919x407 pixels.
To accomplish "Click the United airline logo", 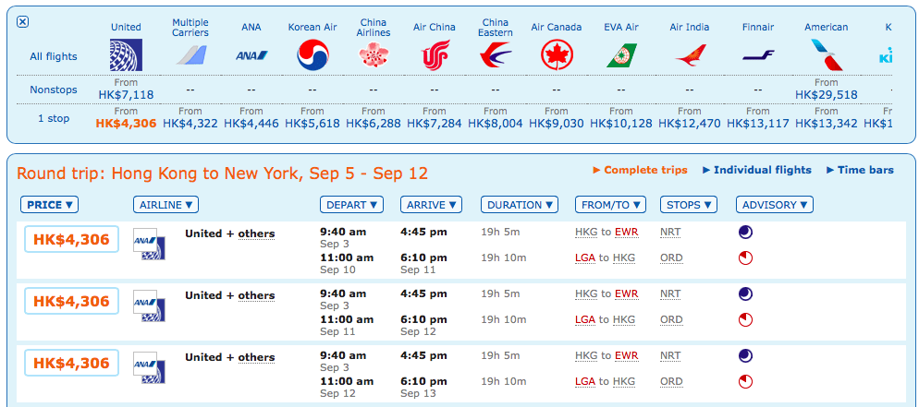I will [125, 55].
